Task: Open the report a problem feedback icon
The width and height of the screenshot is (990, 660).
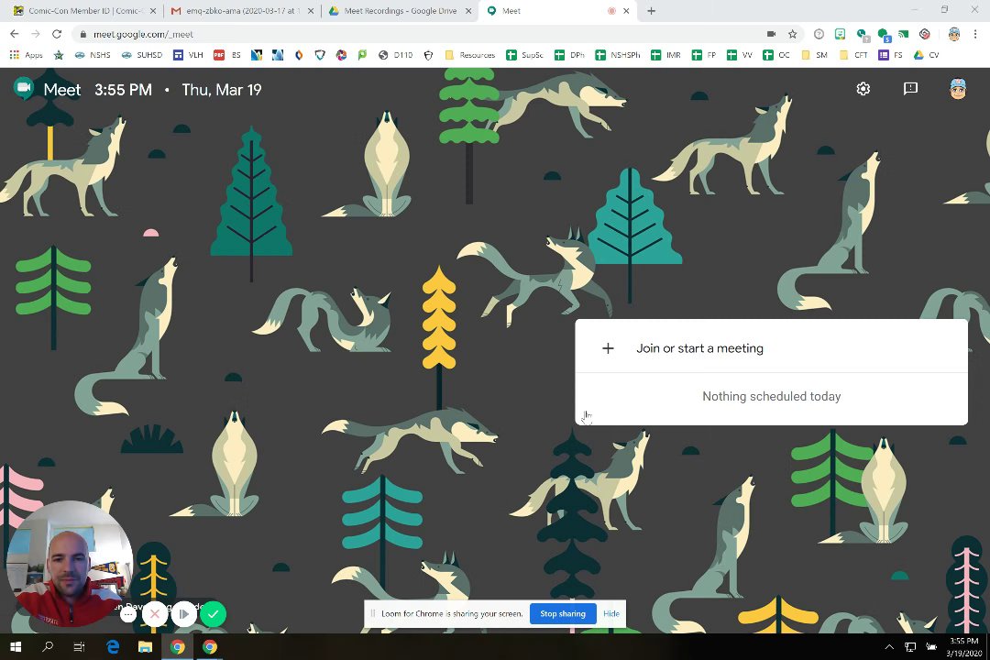Action: [910, 89]
